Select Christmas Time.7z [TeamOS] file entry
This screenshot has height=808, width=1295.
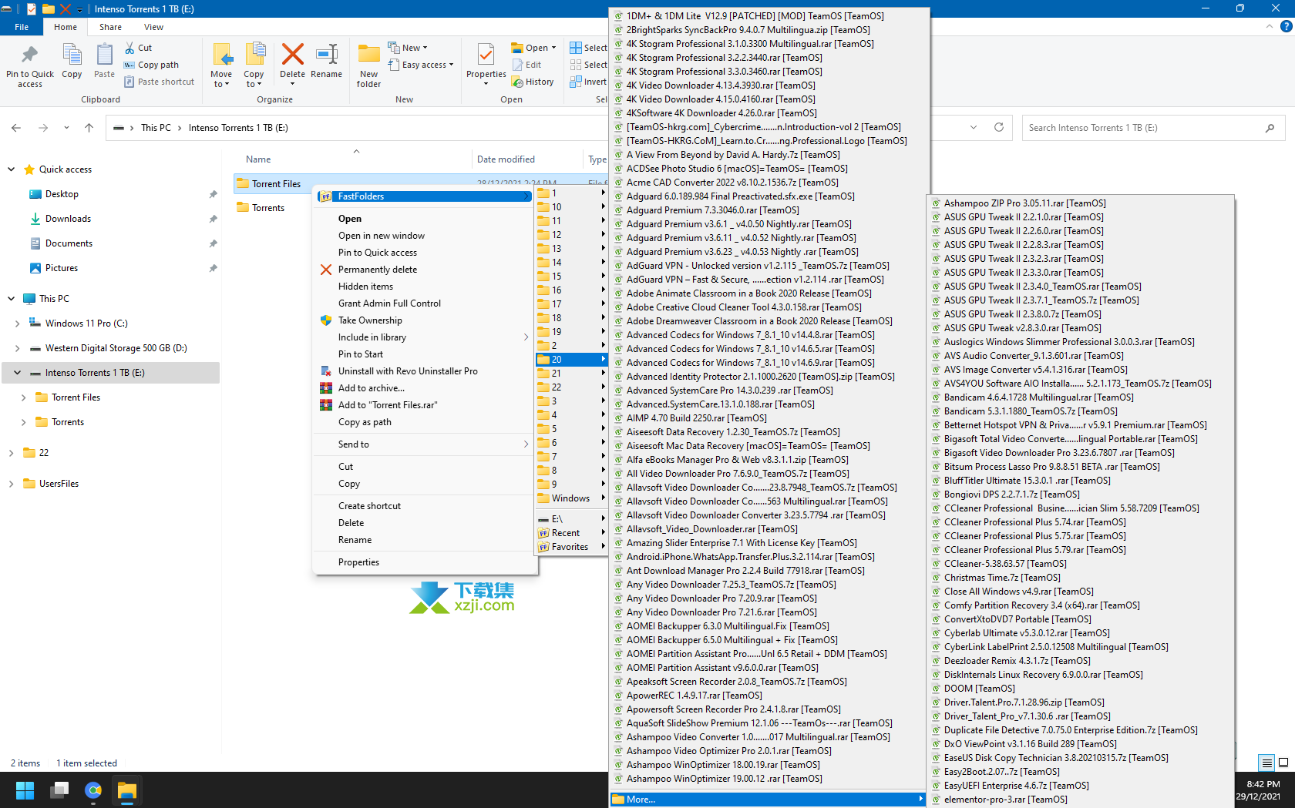tap(1002, 578)
